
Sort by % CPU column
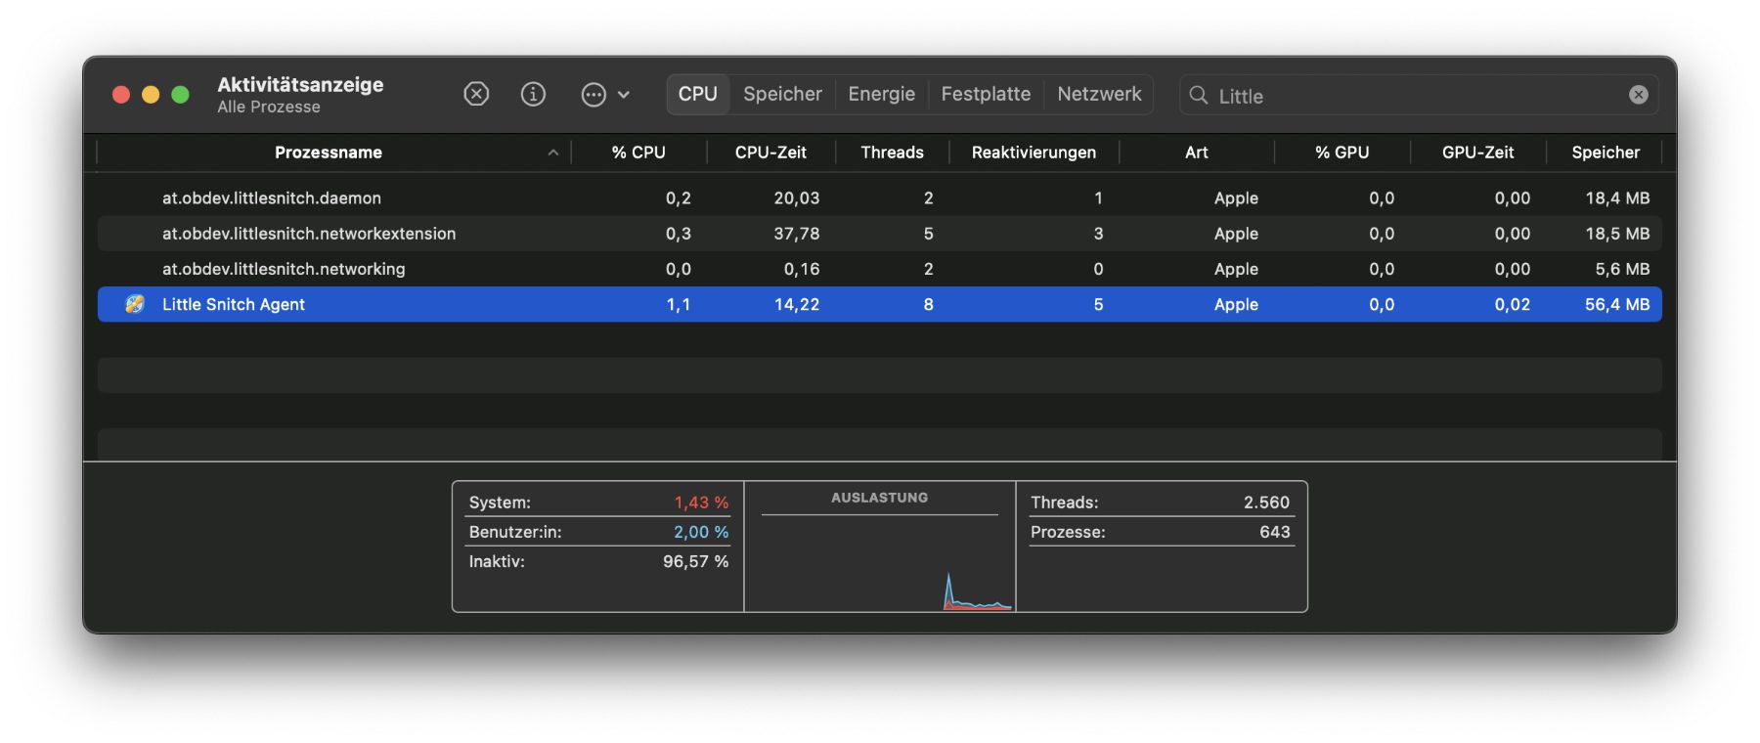(638, 153)
